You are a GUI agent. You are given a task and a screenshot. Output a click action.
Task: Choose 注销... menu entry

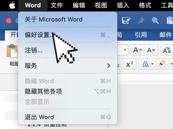point(68,50)
